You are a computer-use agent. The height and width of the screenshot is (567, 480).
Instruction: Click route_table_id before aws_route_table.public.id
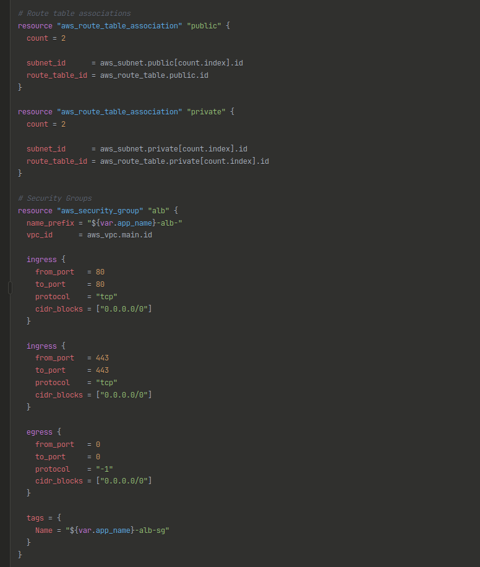[57, 75]
